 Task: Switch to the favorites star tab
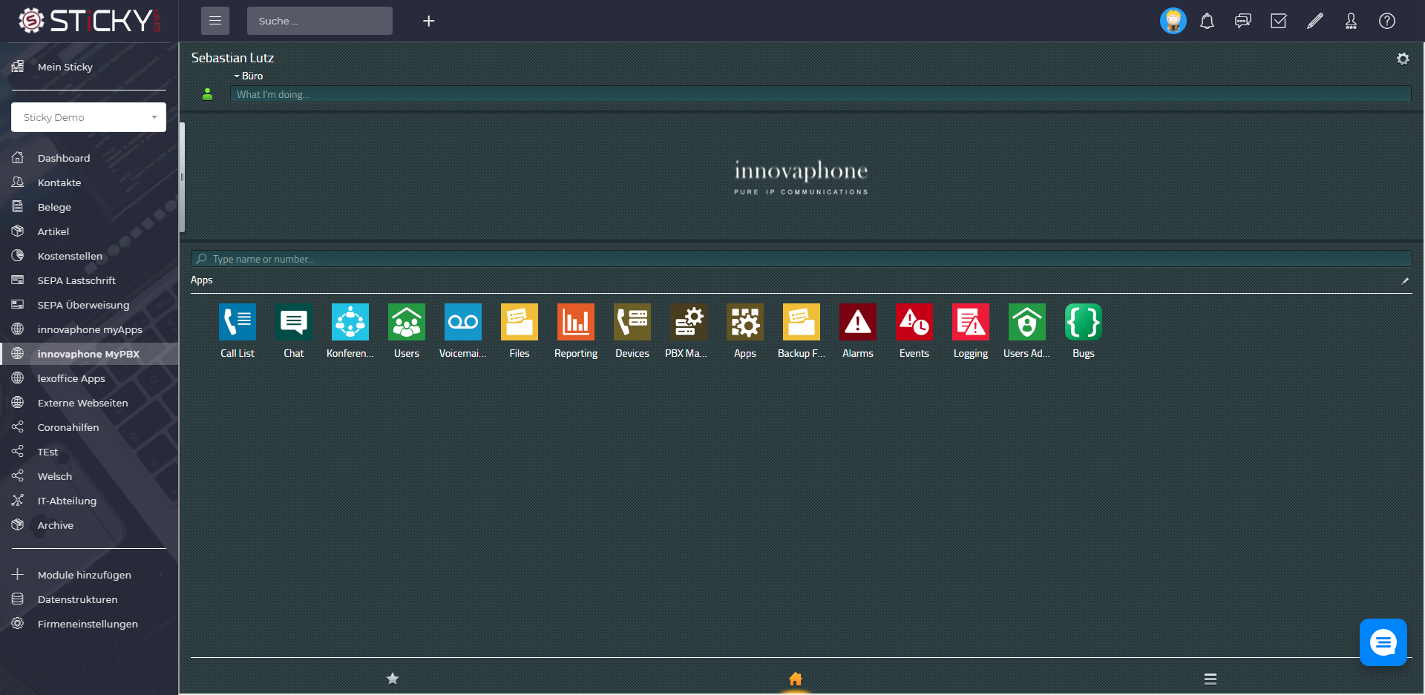click(x=393, y=678)
